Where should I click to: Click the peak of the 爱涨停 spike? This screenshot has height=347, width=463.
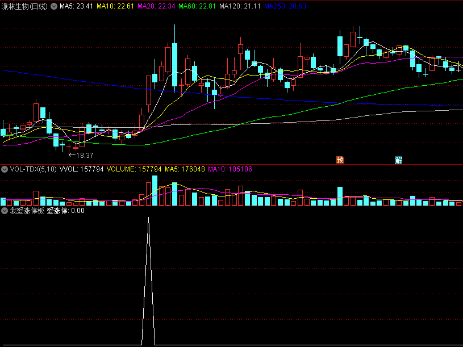(x=148, y=218)
